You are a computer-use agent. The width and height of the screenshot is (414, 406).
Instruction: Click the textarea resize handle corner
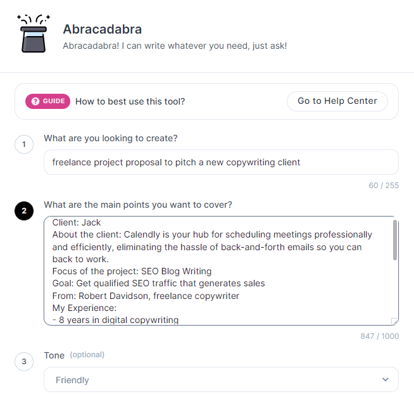click(394, 321)
